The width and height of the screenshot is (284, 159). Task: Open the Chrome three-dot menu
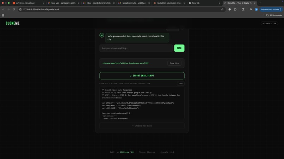point(281,9)
